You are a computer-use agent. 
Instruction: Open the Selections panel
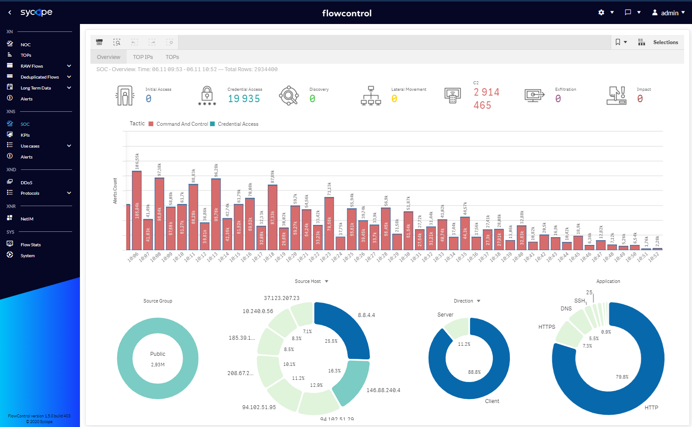pyautogui.click(x=665, y=42)
